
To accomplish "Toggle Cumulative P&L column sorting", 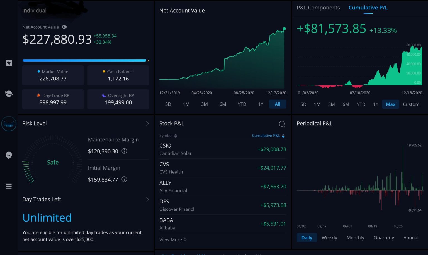I will point(283,136).
